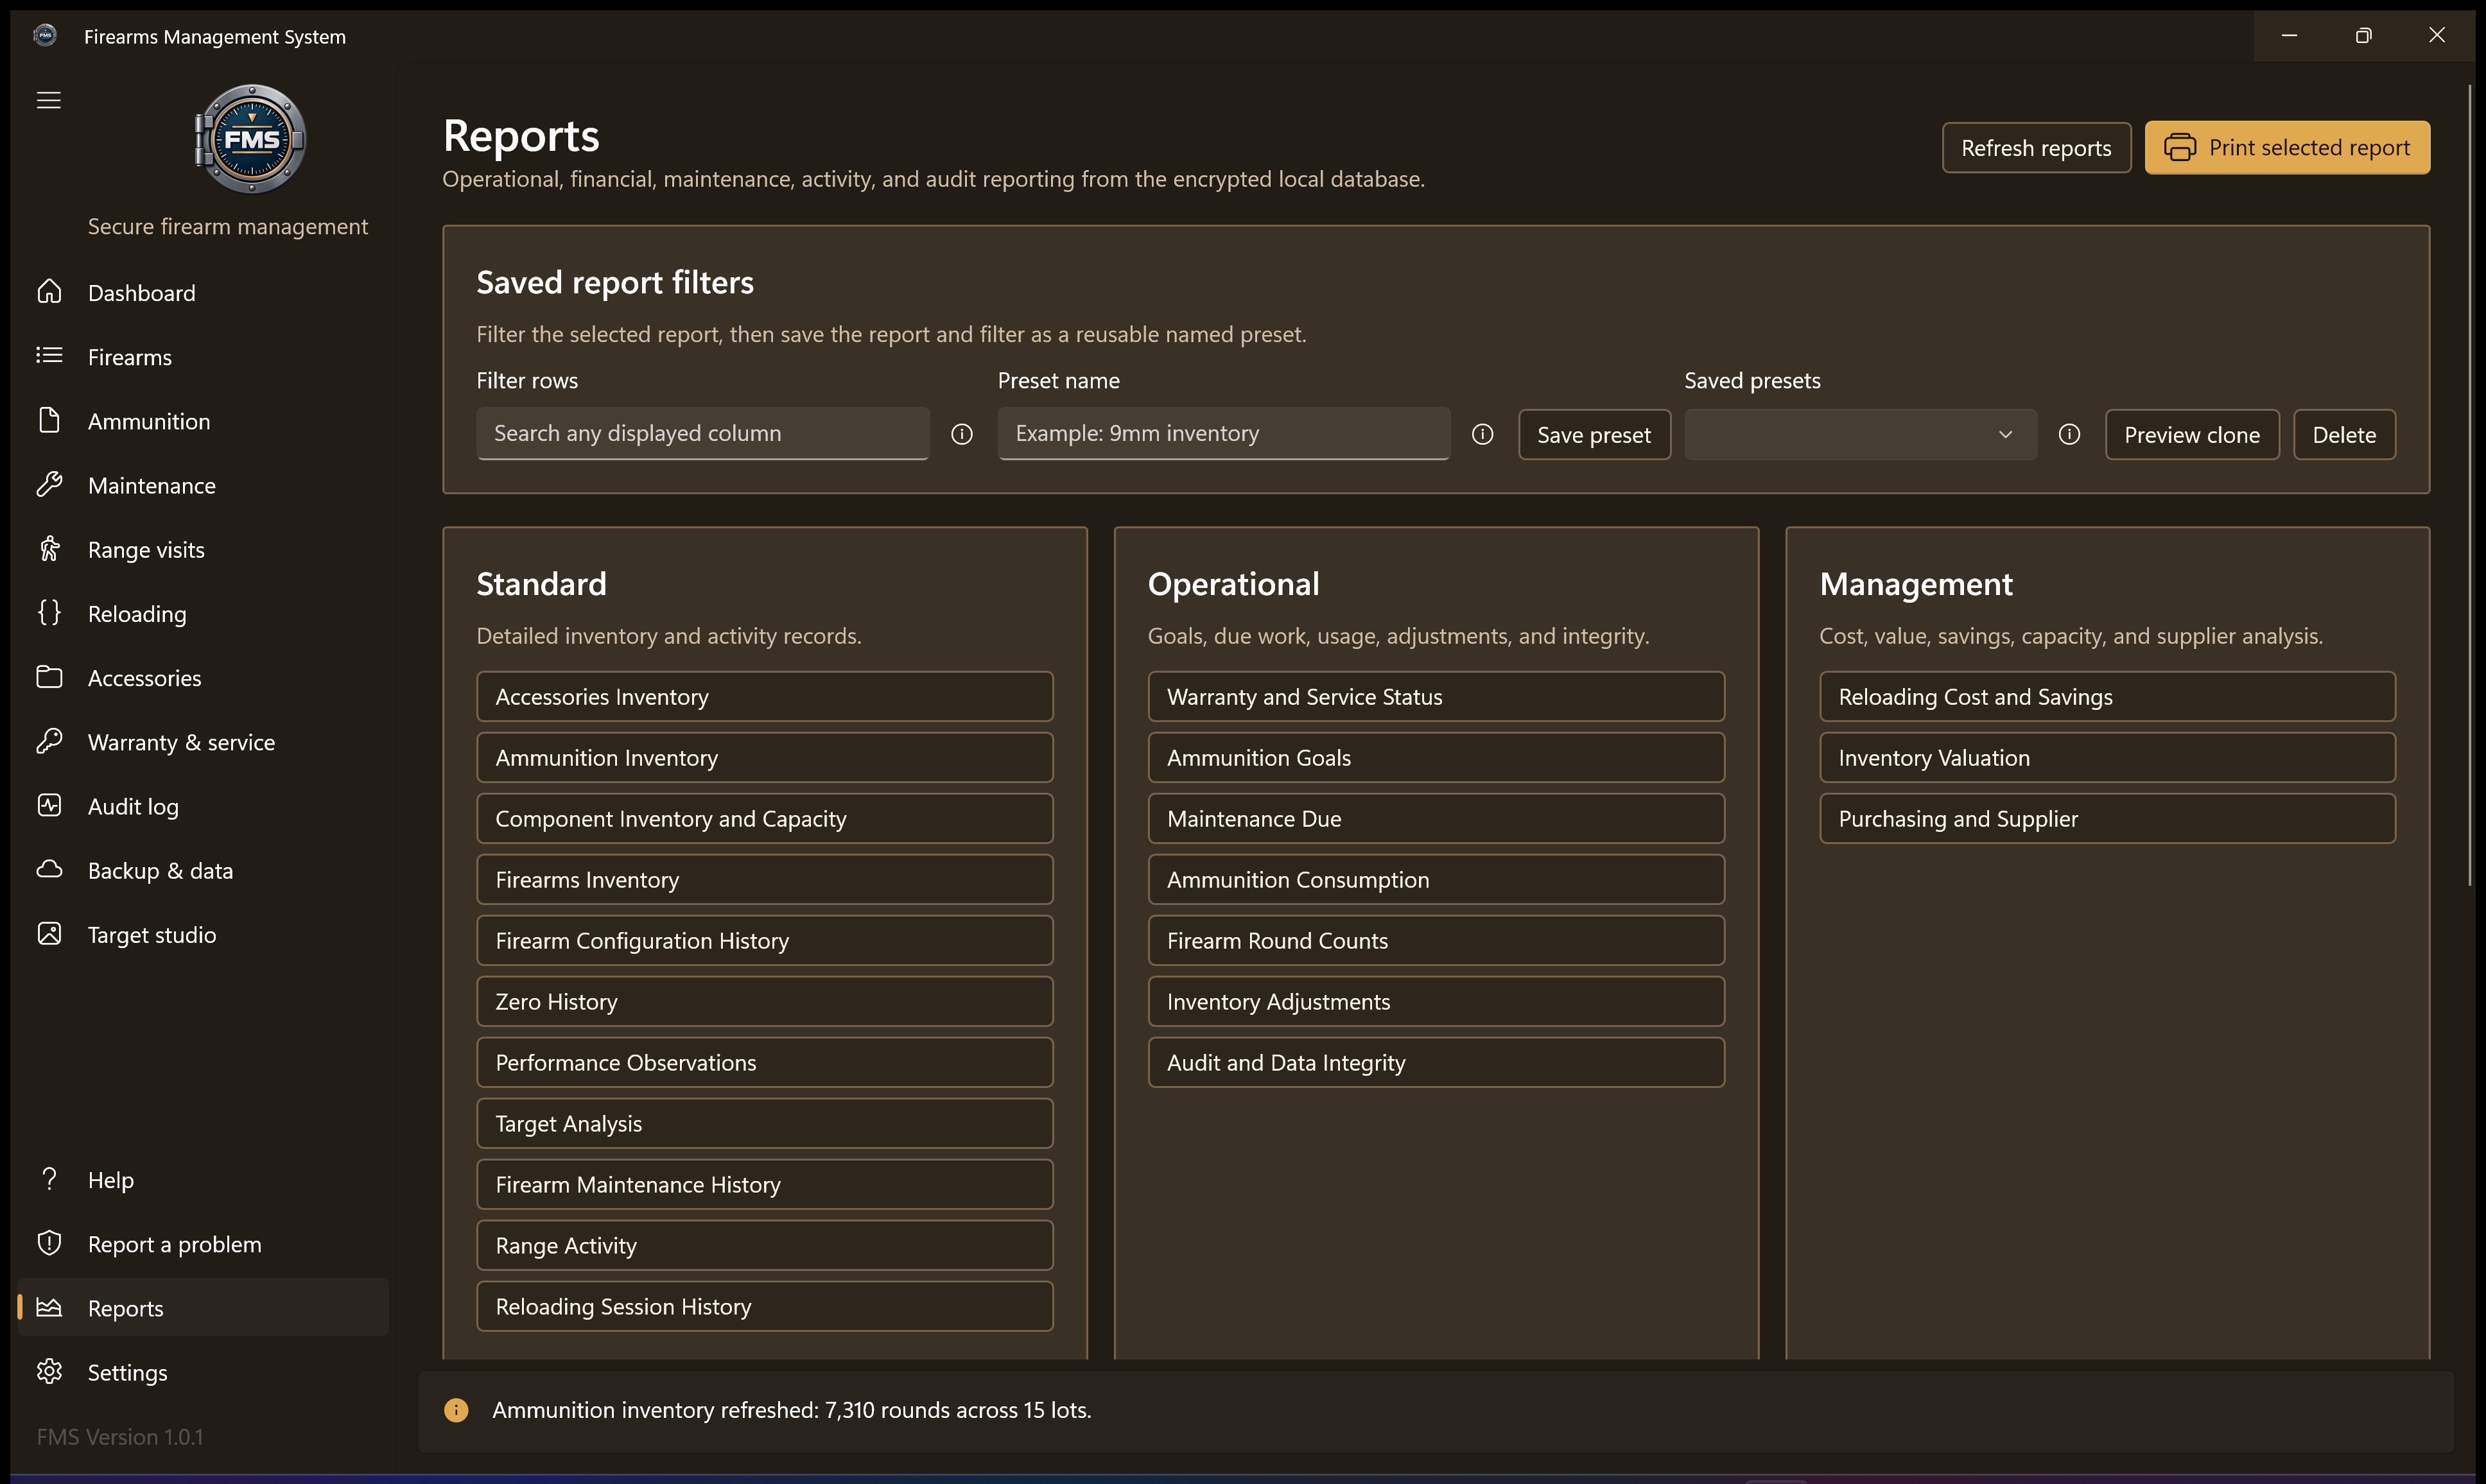Click the Save preset button

pos(1594,435)
